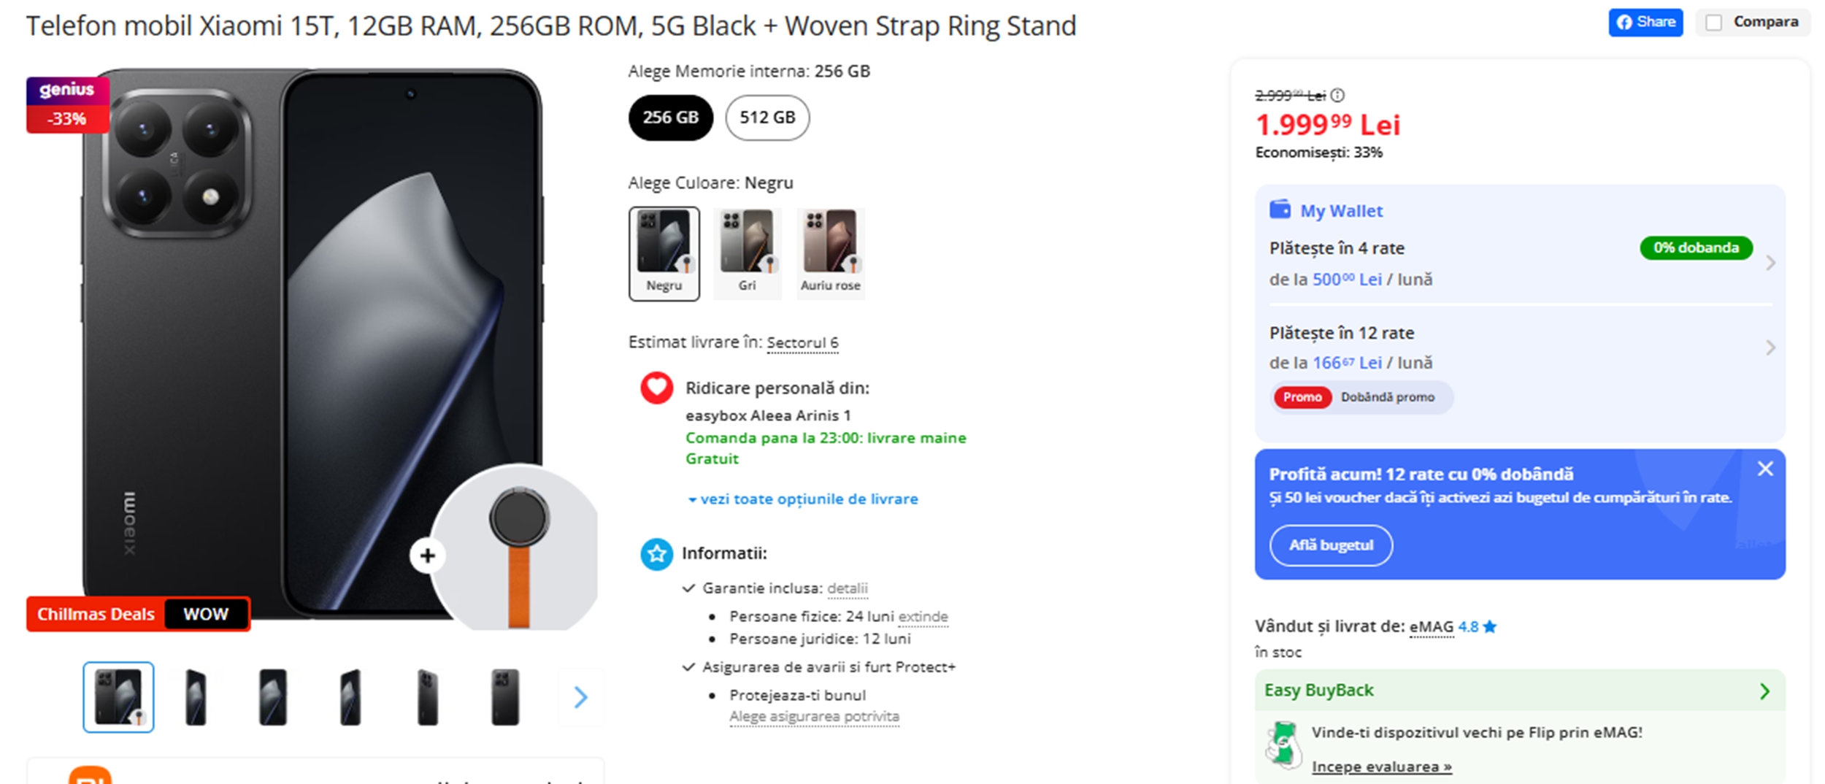Screen dimensions: 1825x784
Task: Click Incepe evaluarea in Easy BuyBack
Action: click(x=1381, y=766)
